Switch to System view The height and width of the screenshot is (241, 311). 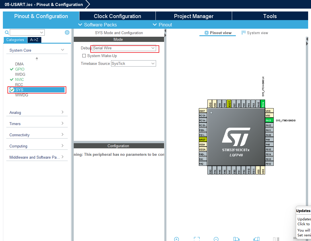(255, 33)
